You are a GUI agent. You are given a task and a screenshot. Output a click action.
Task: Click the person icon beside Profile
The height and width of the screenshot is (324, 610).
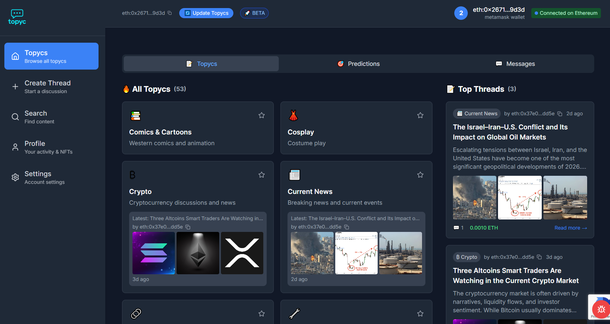click(x=15, y=147)
